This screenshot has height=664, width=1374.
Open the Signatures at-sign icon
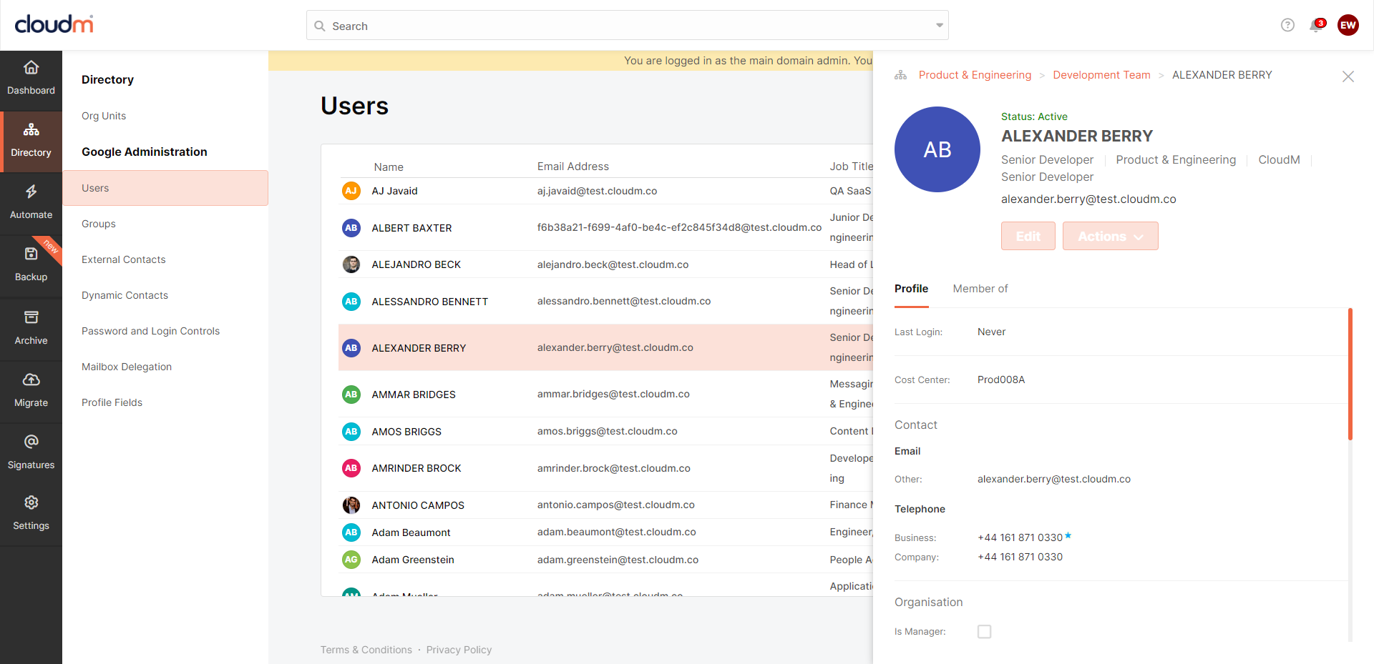click(31, 442)
